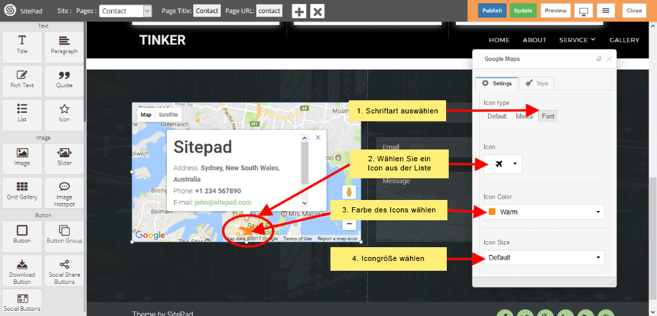The width and height of the screenshot is (657, 316).
Task: Detach the Google Maps panel window icon
Action: click(x=599, y=59)
